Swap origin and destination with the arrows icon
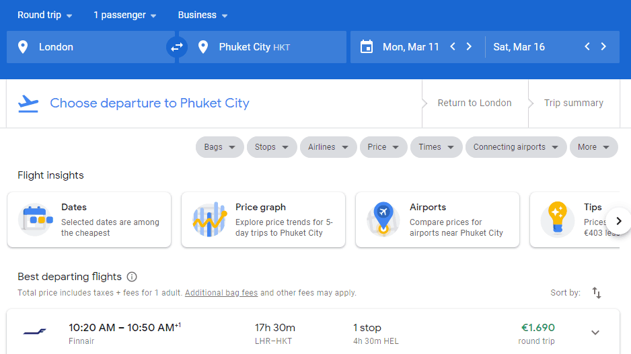 [x=176, y=47]
